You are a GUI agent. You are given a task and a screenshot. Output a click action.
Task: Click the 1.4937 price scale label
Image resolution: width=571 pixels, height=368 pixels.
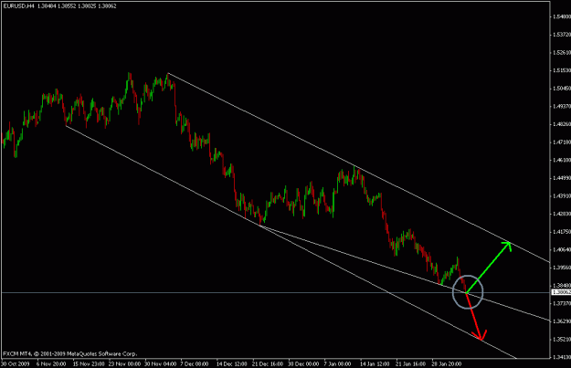(562, 106)
